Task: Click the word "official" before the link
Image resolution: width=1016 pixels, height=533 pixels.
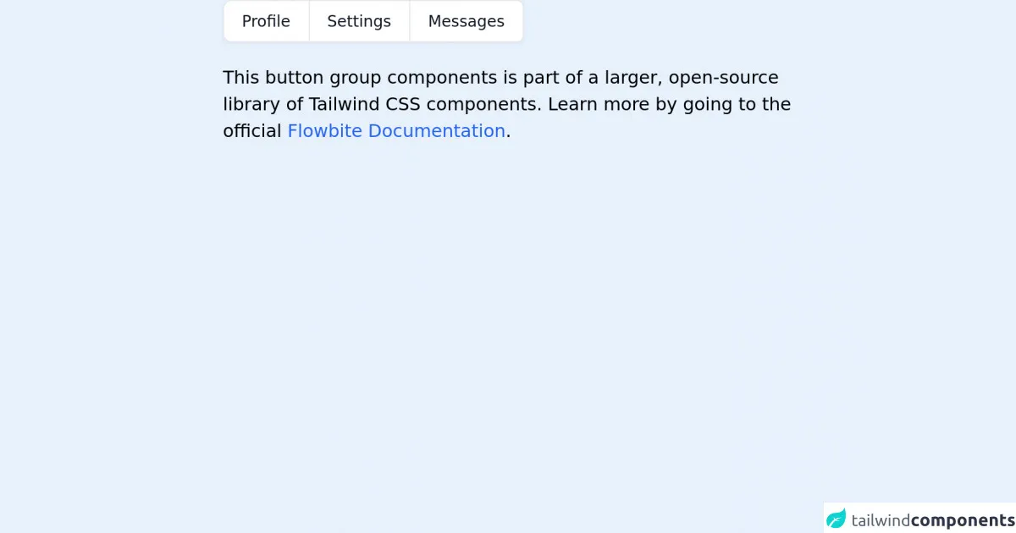Action: [251, 131]
